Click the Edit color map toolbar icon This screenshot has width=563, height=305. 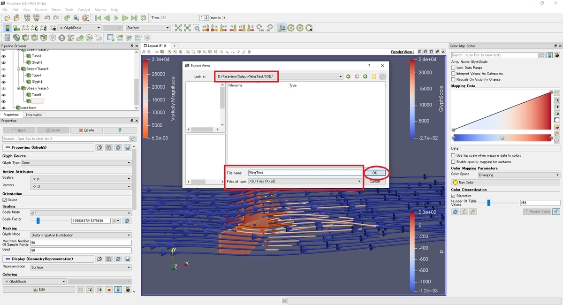click(x=16, y=28)
